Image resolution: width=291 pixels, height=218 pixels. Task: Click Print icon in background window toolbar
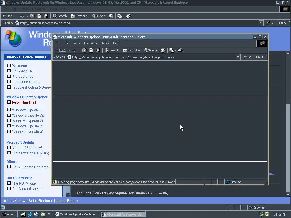tap(128, 16)
